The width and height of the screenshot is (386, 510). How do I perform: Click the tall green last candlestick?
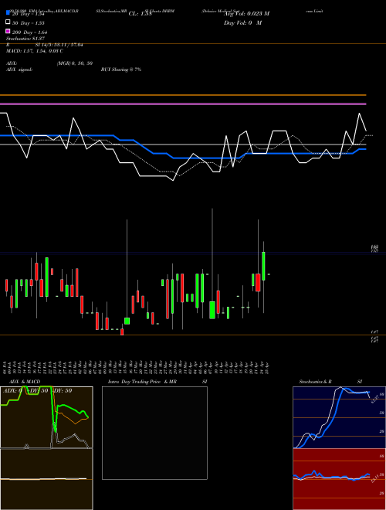(x=263, y=266)
